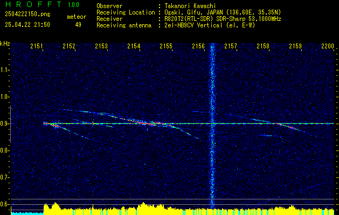The width and height of the screenshot is (339, 215).
Task: Click the Observer field label
Action: (x=109, y=6)
